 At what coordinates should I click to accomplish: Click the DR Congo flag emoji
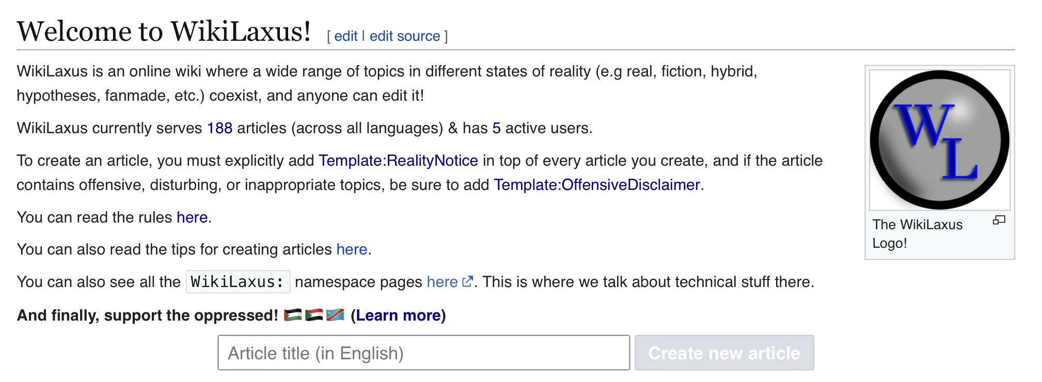pyautogui.click(x=335, y=315)
